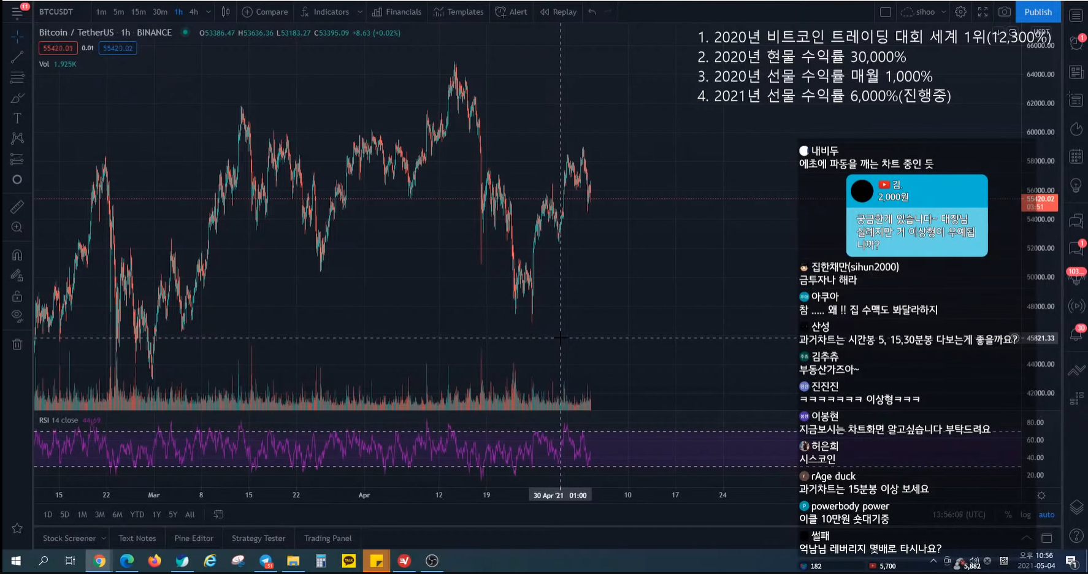The width and height of the screenshot is (1088, 574).
Task: Switch to the 4h timeframe
Action: pos(194,12)
